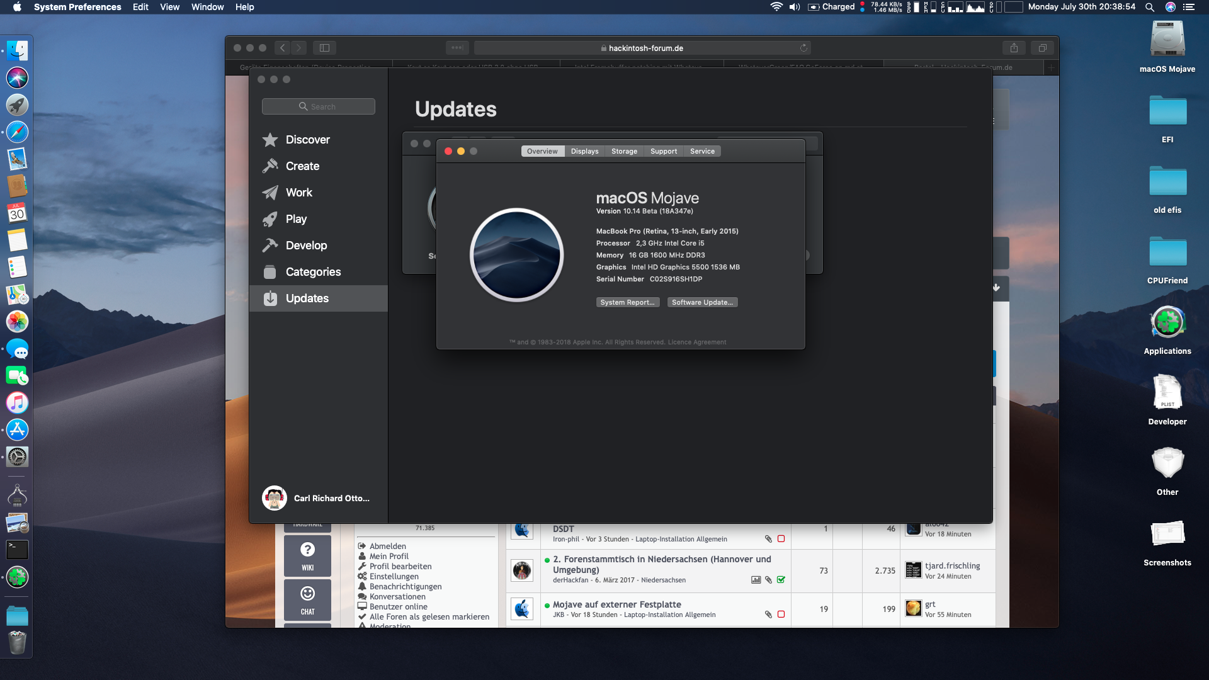
Task: Click the Safari share icon
Action: tap(1014, 48)
